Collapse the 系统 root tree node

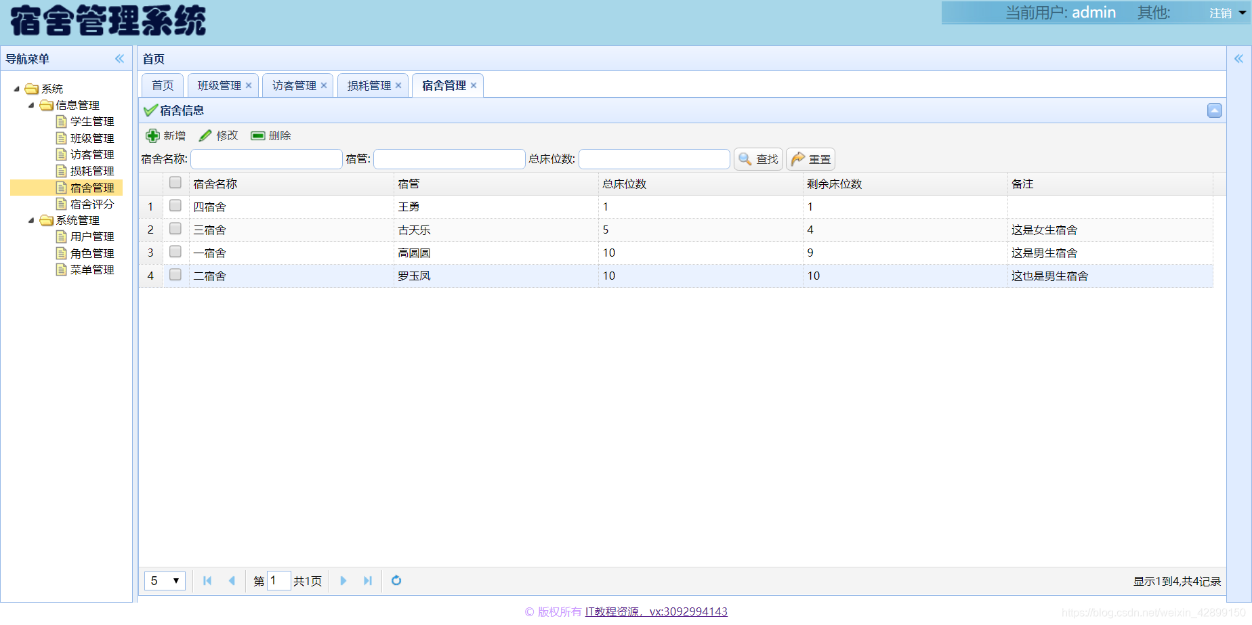(x=17, y=89)
